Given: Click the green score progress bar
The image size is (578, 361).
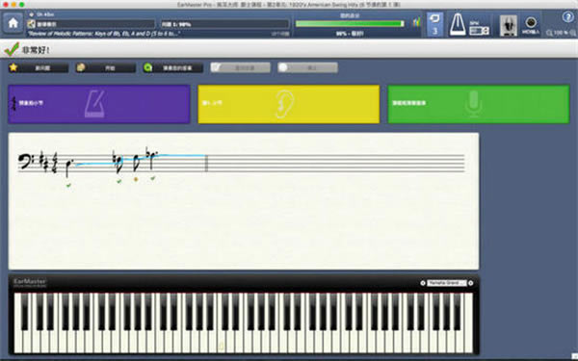Looking at the screenshot, I should [x=350, y=23].
